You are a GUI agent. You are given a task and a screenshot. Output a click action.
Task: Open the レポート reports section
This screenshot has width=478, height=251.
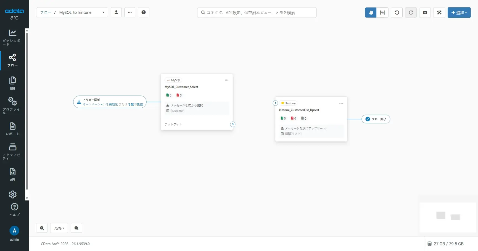coord(12,129)
